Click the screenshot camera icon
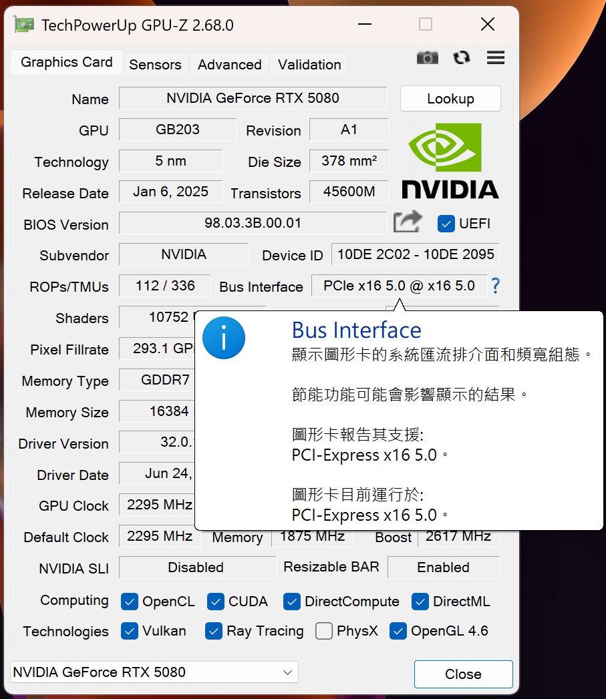This screenshot has width=606, height=699. pos(427,57)
